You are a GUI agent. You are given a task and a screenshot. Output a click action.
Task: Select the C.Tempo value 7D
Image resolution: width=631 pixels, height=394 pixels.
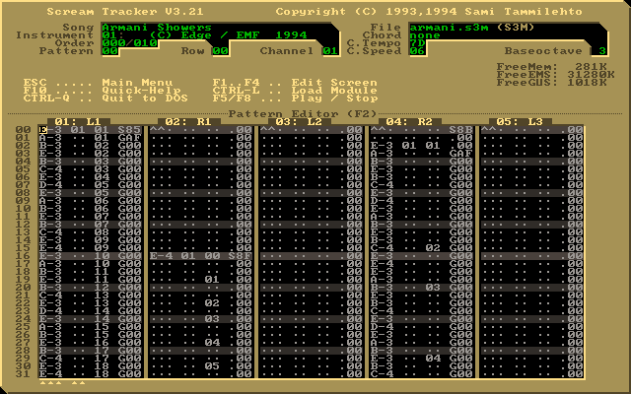(x=417, y=42)
